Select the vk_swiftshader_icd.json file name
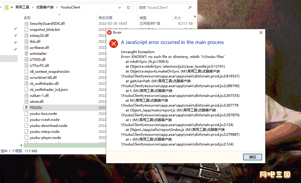The height and width of the screenshot is (183, 301). (49, 89)
